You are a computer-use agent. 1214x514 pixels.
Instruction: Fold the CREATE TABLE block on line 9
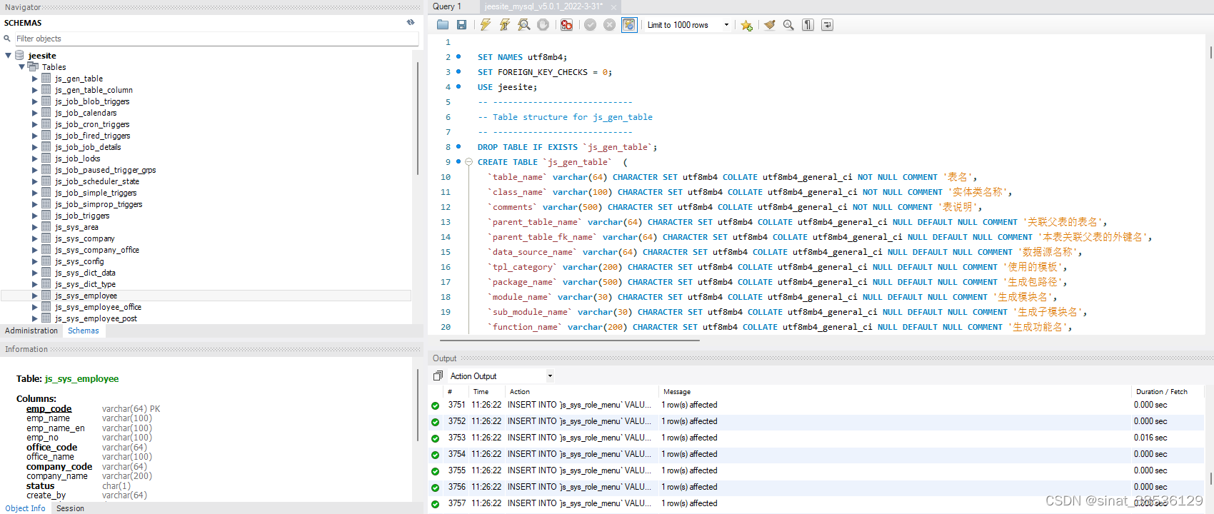coord(469,162)
